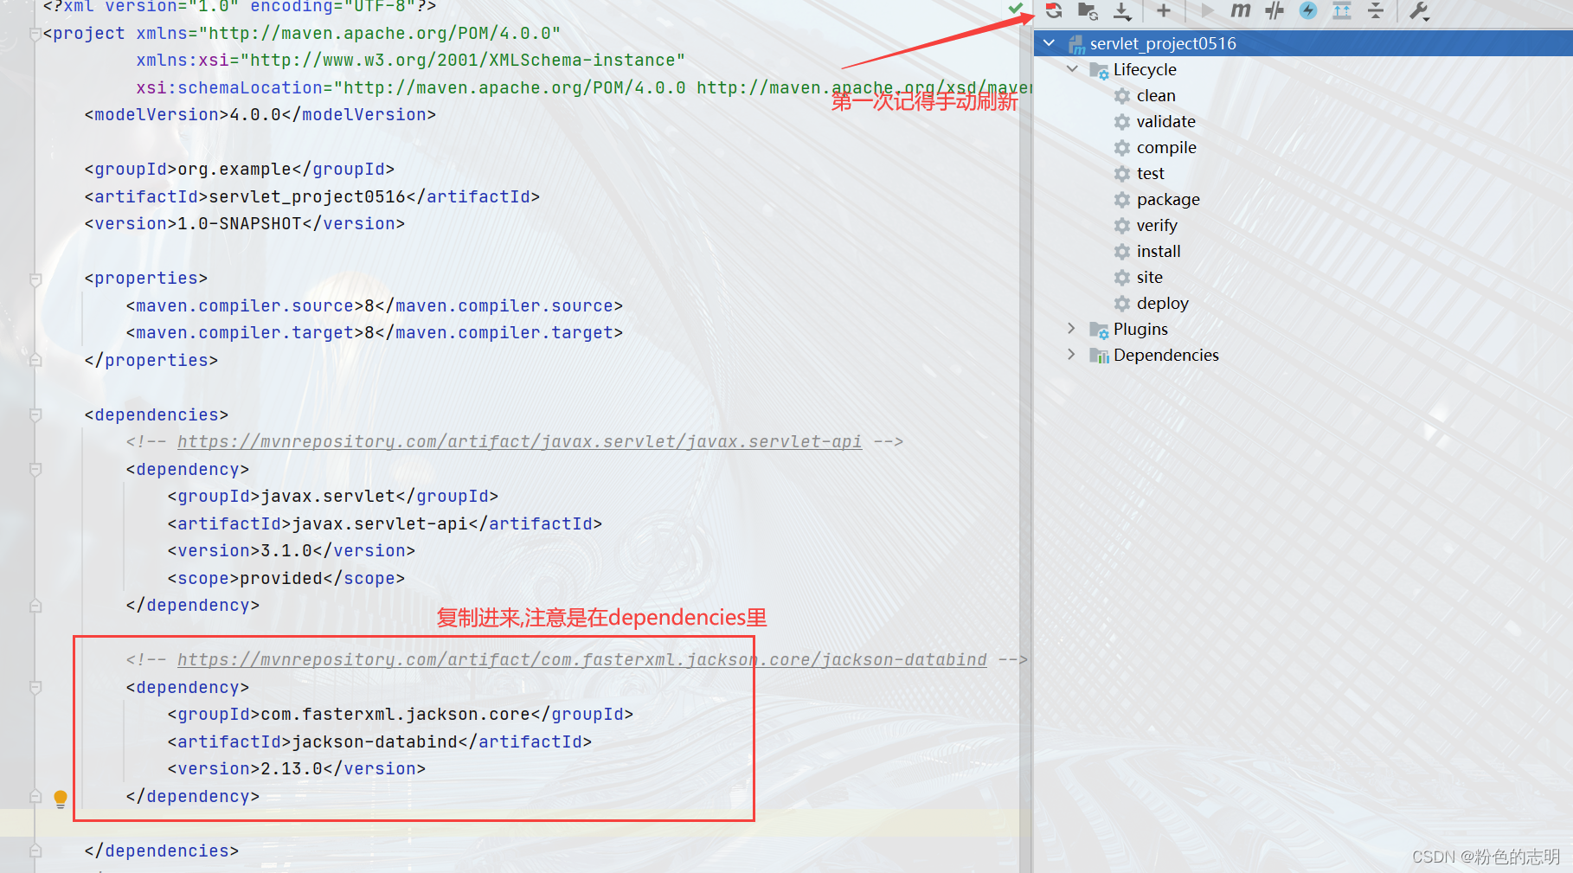Expand the Plugins node

click(x=1072, y=329)
